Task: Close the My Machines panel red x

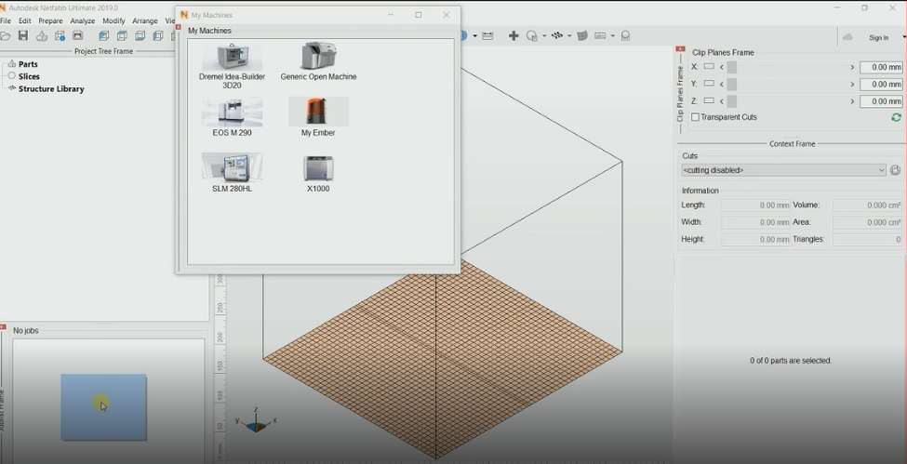Action: (179, 27)
